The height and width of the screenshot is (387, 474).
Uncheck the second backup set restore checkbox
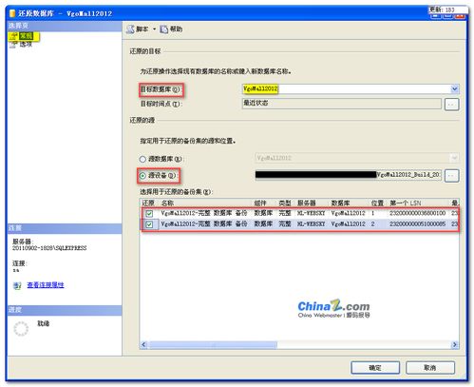pos(149,224)
